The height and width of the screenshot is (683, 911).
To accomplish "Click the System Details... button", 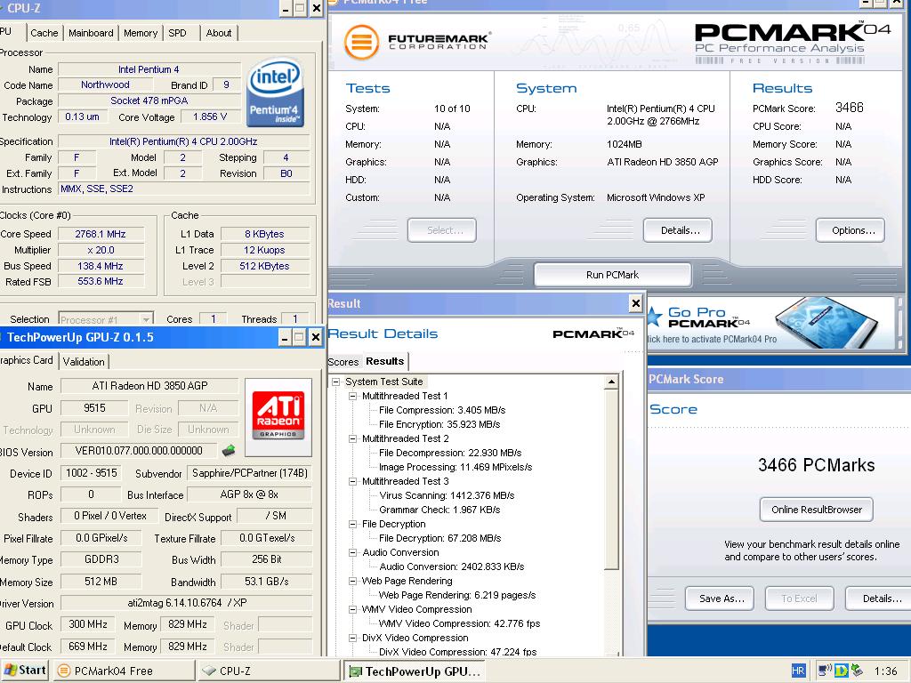I will pyautogui.click(x=677, y=230).
